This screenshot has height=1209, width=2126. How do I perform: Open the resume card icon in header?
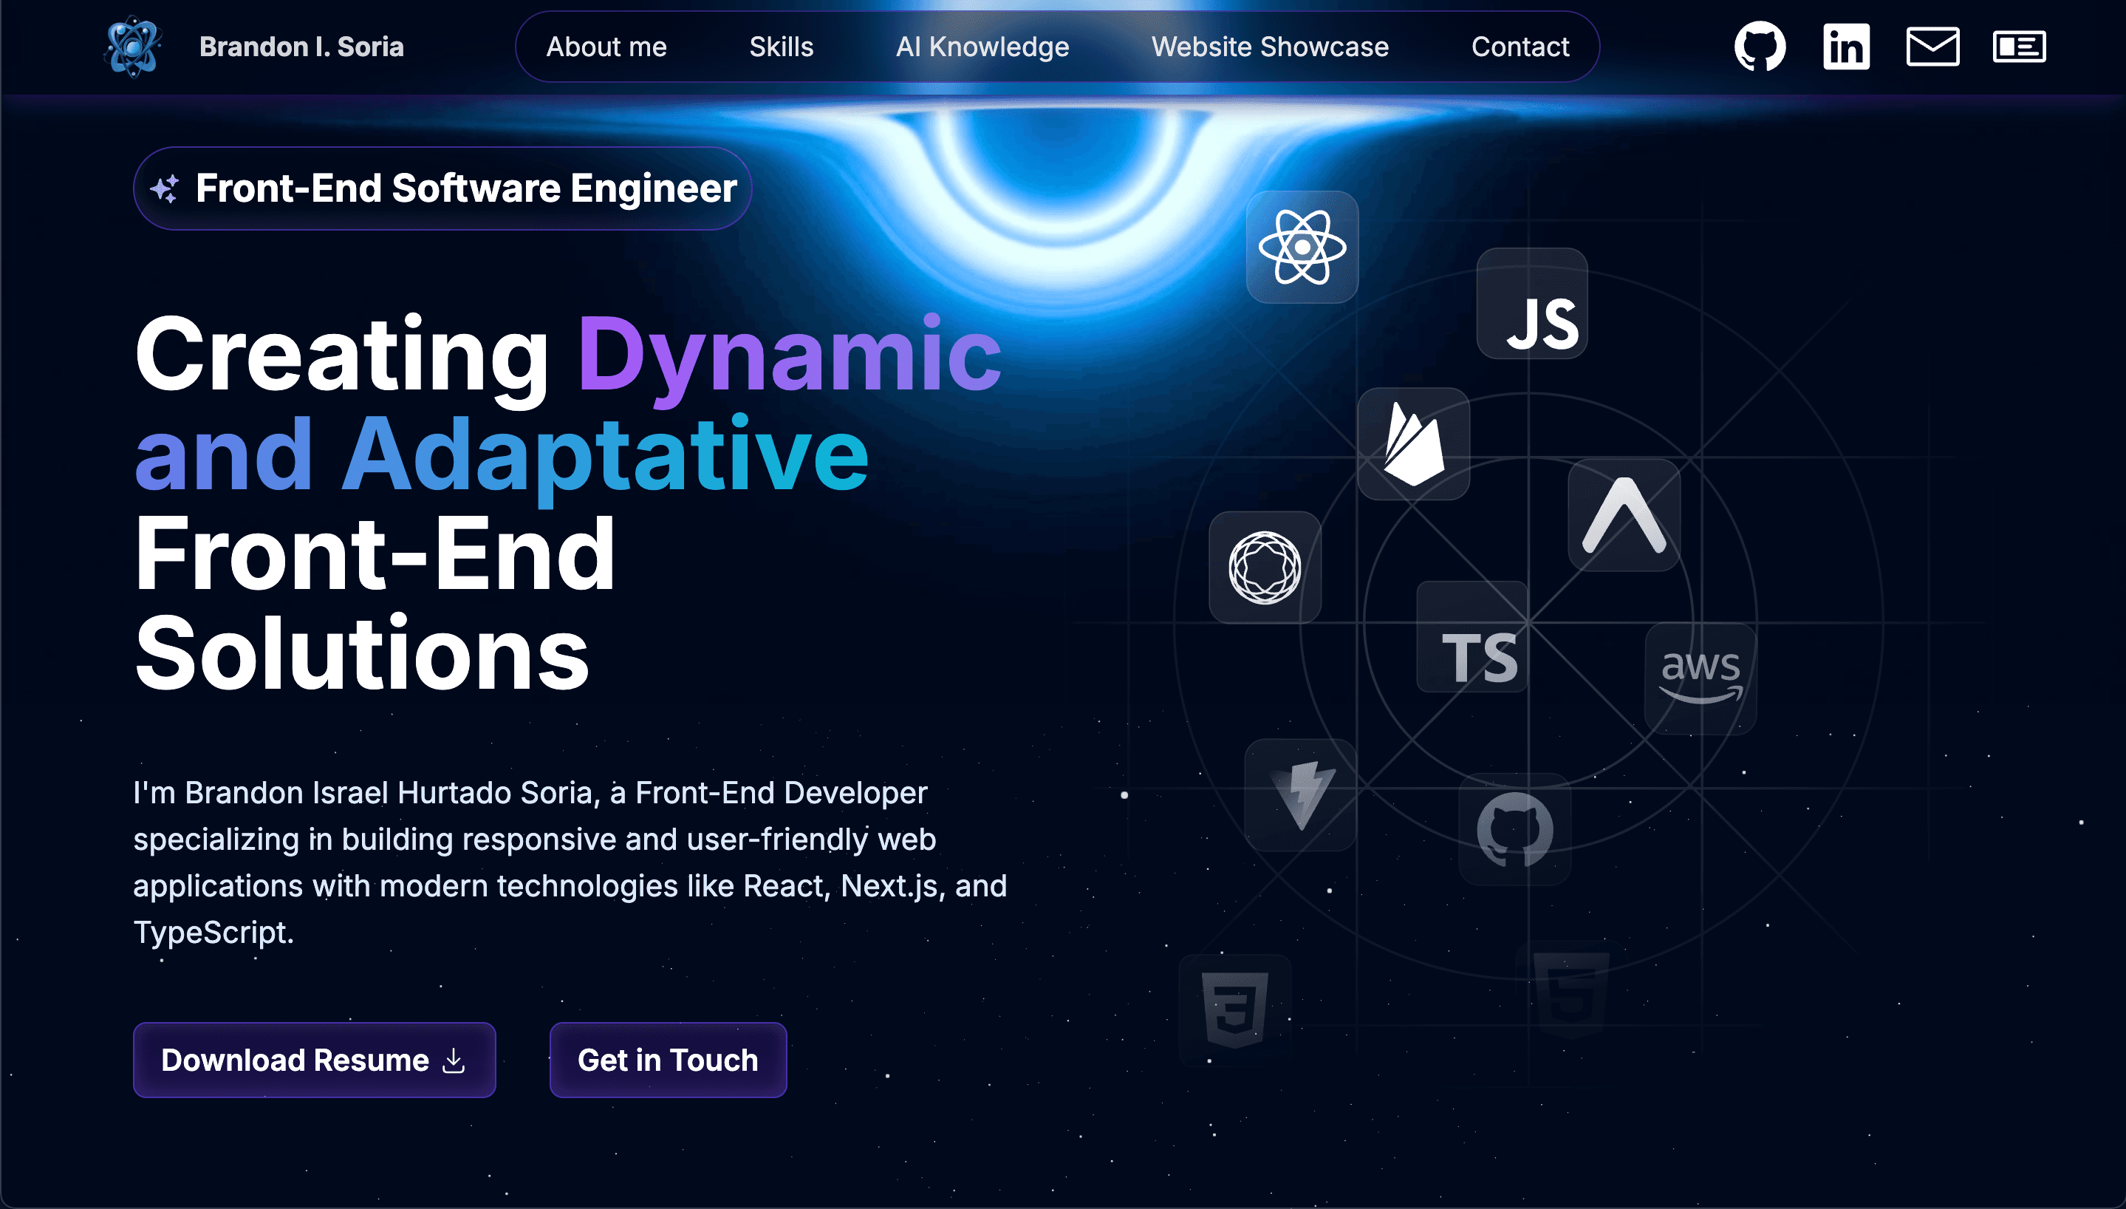point(2019,47)
